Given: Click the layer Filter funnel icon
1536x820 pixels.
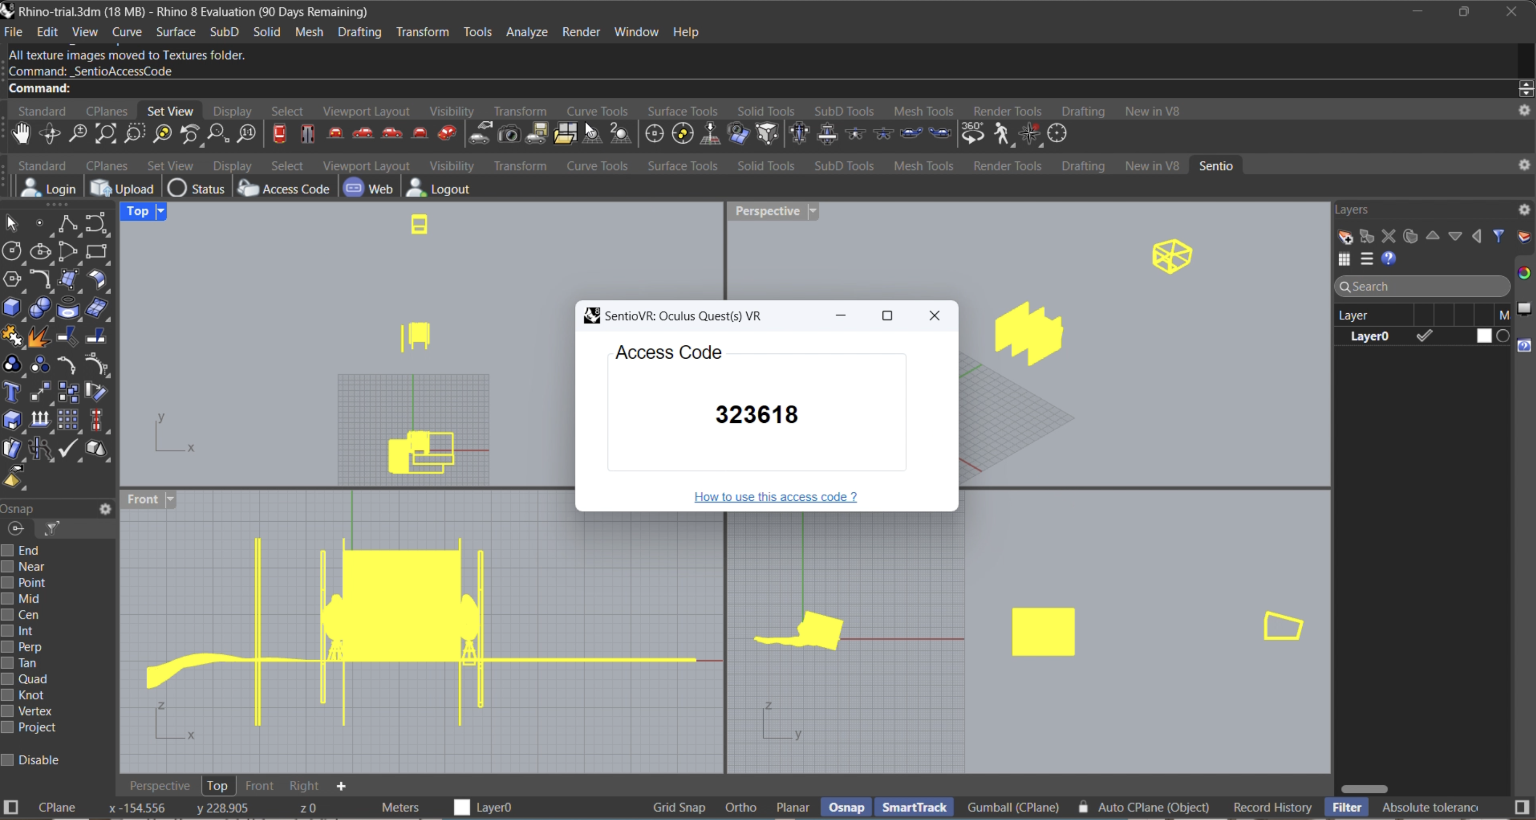Looking at the screenshot, I should pyautogui.click(x=1499, y=237).
